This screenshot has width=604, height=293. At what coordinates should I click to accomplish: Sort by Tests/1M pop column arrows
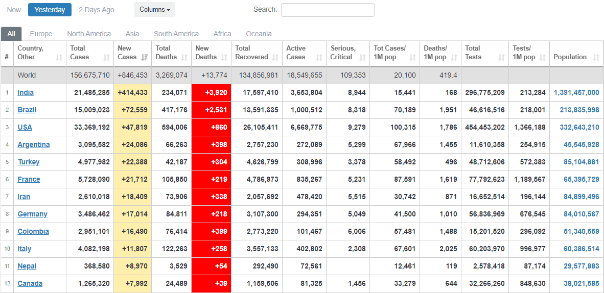(x=543, y=57)
